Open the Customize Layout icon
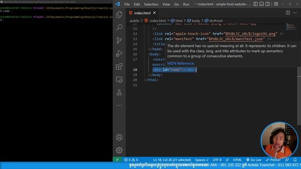 (276, 4)
